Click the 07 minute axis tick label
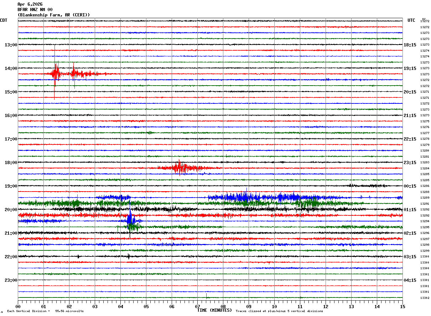The image size is (431, 316). (x=197, y=307)
